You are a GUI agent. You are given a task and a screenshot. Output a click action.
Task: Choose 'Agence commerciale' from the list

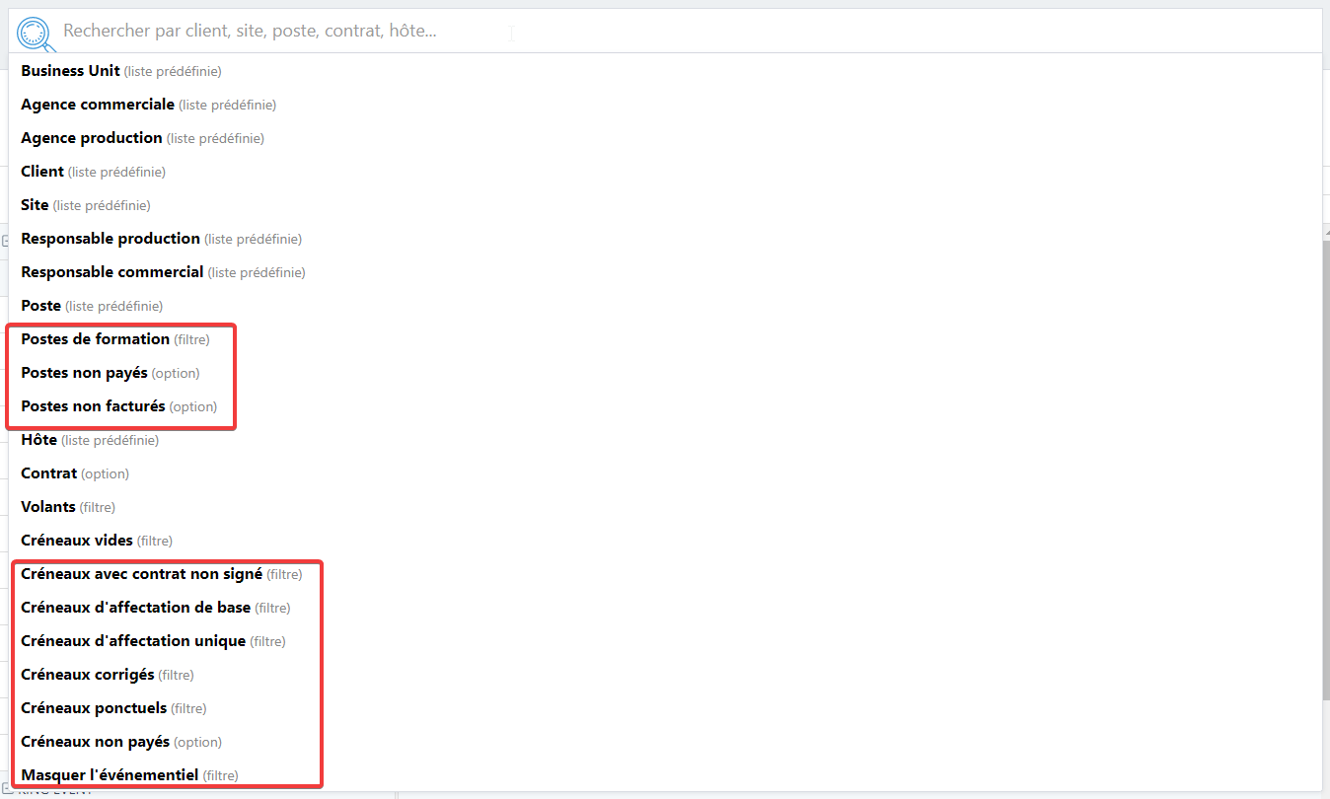click(98, 105)
